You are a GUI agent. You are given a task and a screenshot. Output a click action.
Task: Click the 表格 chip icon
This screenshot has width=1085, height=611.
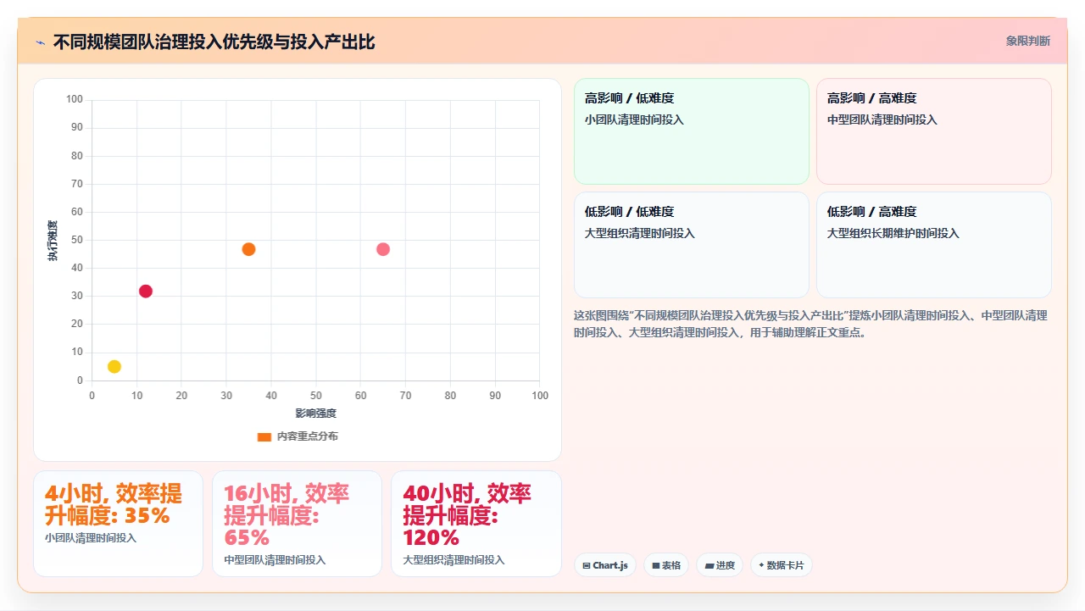pos(656,565)
